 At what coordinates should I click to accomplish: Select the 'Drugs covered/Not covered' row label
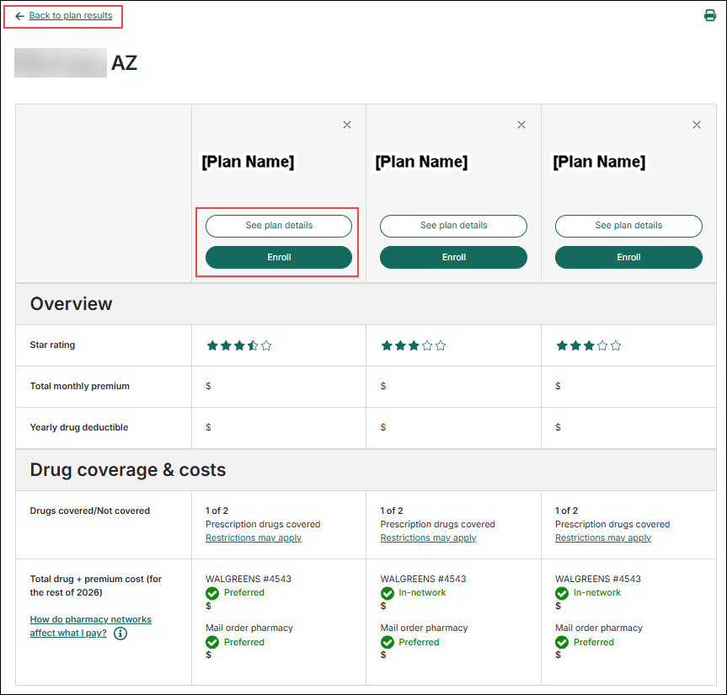click(90, 511)
